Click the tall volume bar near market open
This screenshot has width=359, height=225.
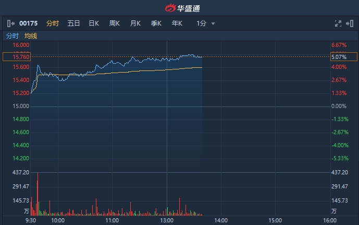(x=38, y=194)
